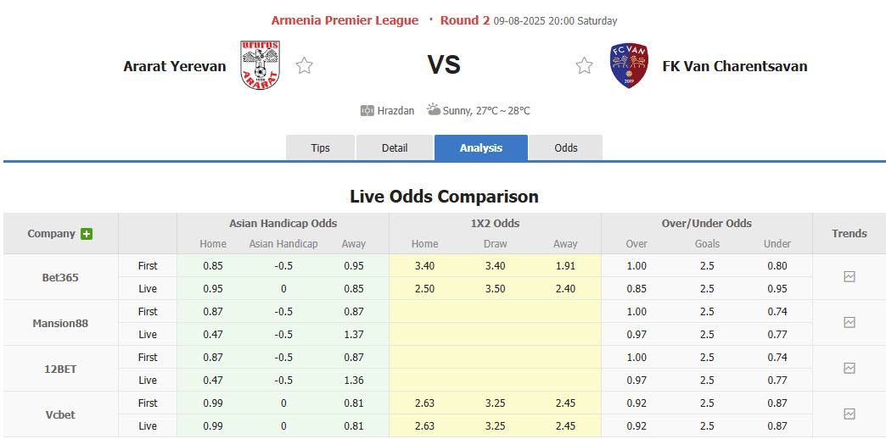Add a company with the green plus icon
The image size is (886, 439).
click(x=87, y=234)
